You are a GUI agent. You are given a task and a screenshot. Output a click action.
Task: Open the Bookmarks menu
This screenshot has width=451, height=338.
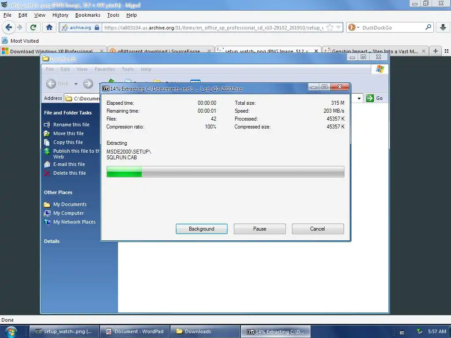[x=88, y=15]
